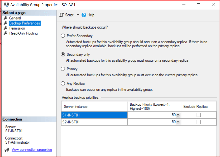
Task: Click the blue Help question mark icon
Action: coord(84,15)
